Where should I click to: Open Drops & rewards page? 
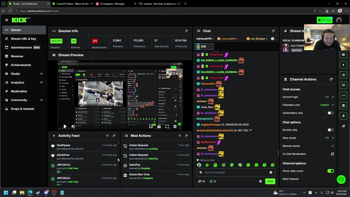tap(24, 109)
